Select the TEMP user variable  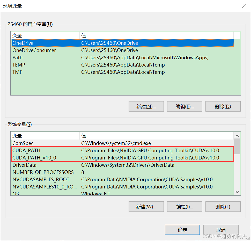pyautogui.click(x=123, y=65)
